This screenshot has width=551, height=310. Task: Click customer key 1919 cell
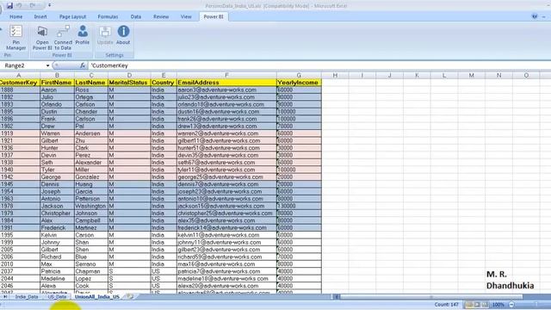click(x=20, y=133)
